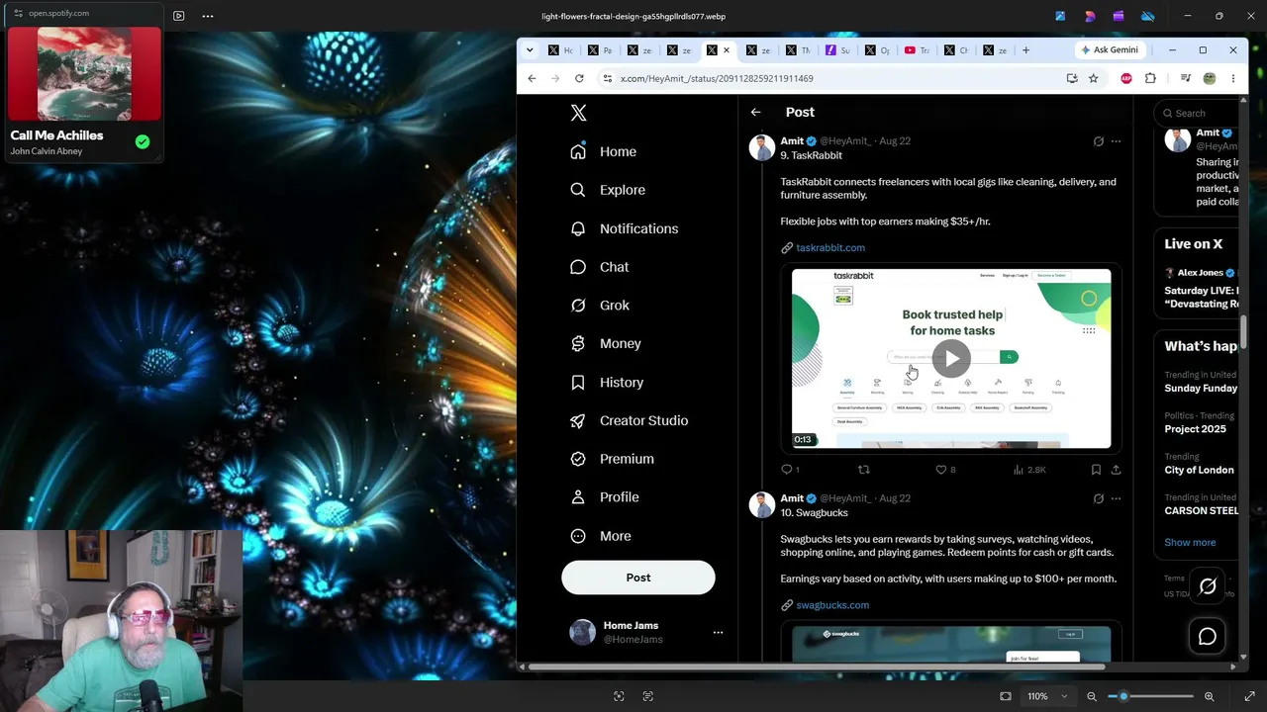Open more options on Swagbucks post

(x=1116, y=498)
